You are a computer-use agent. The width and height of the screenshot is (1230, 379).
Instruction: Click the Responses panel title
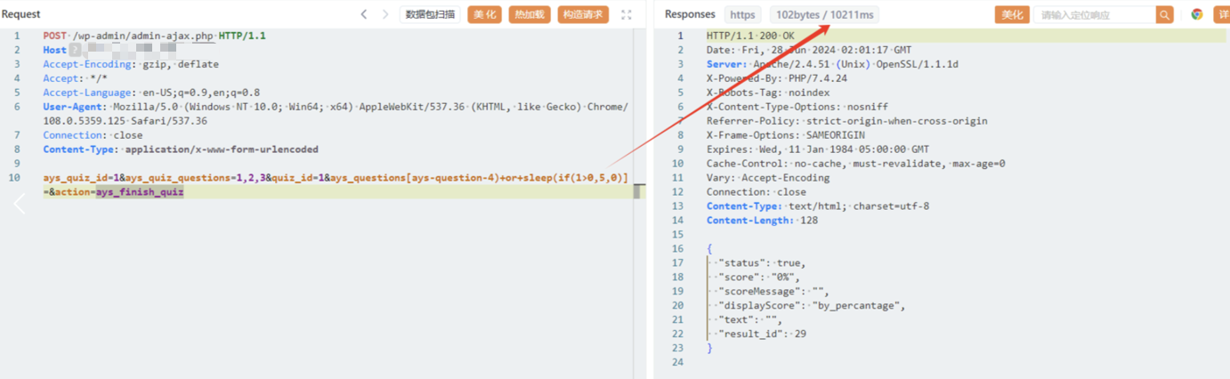coord(690,14)
